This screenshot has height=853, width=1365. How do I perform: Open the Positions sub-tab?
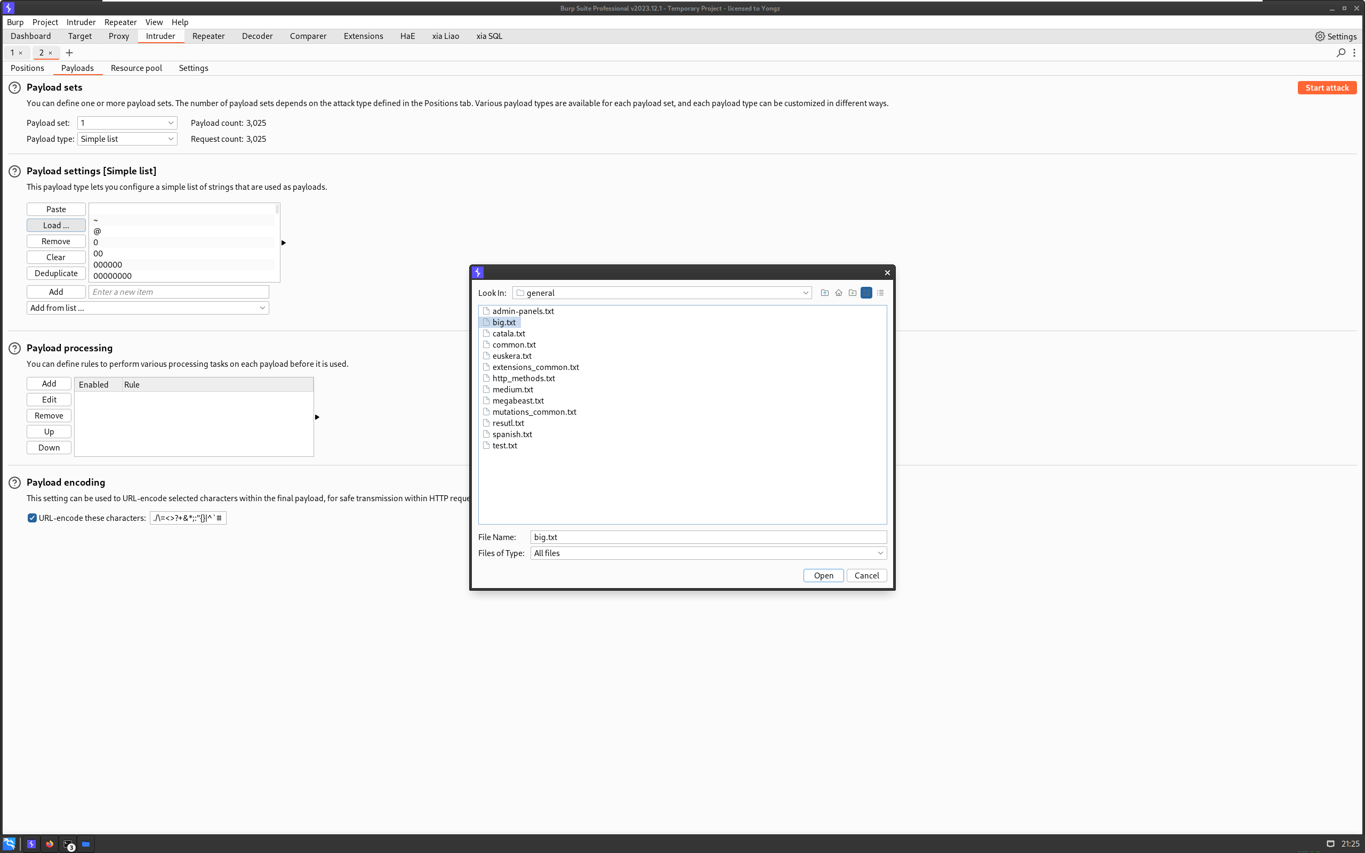[x=27, y=68]
